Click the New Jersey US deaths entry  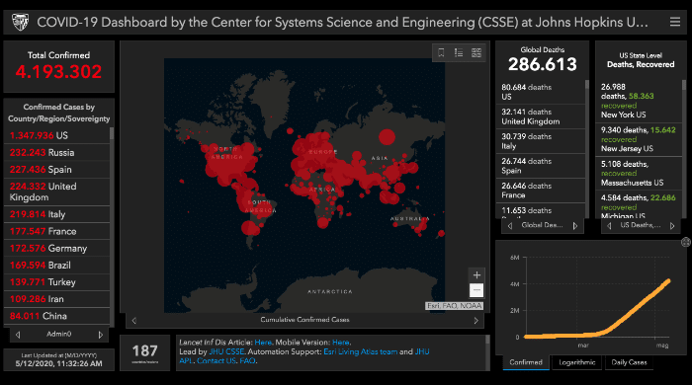639,139
